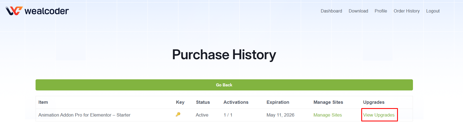Click the wealcoder wordmark text
Screen dimensions: 463x135
pyautogui.click(x=47, y=11)
